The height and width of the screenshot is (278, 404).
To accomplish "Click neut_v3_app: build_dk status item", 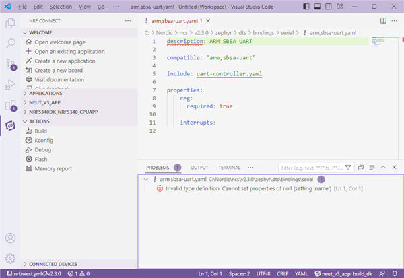I will pos(343,273).
